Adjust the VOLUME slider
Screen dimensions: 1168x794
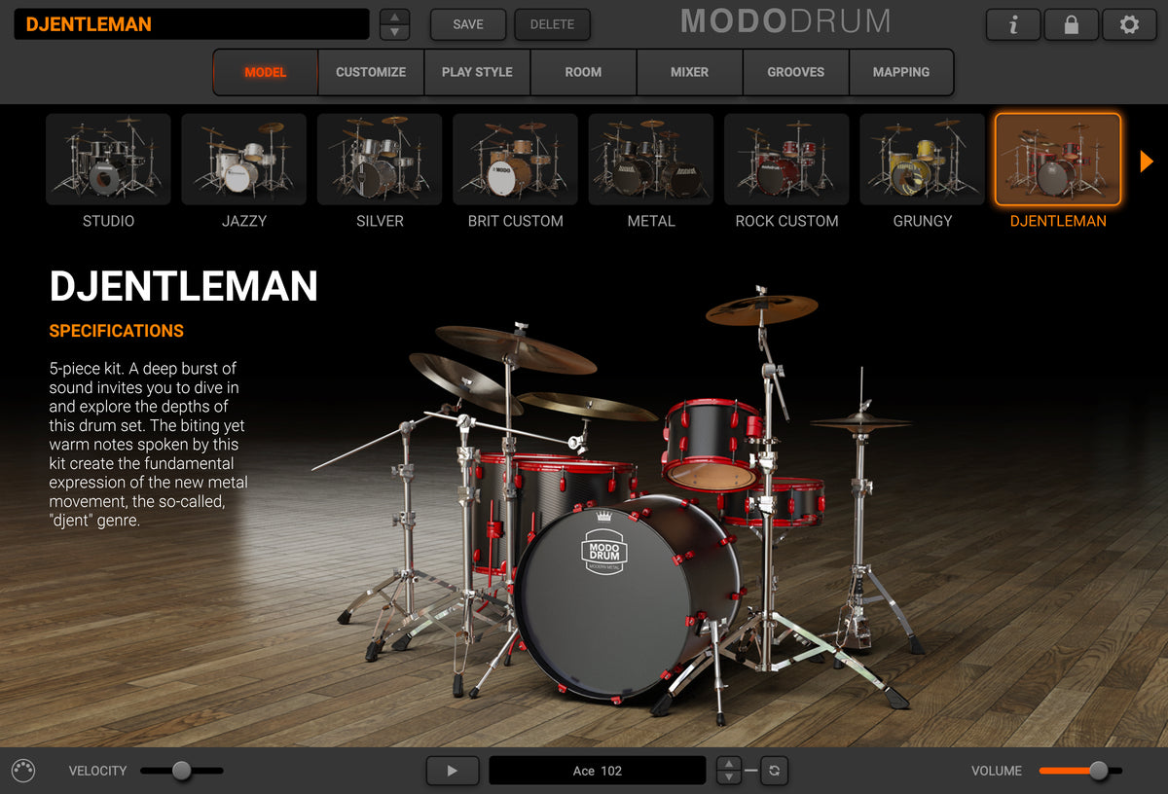tap(1080, 771)
